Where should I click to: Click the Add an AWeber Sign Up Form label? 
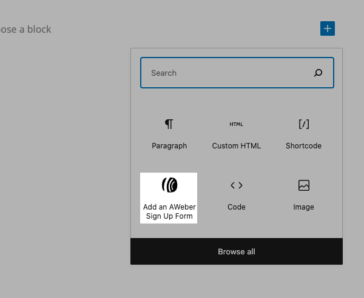click(169, 211)
